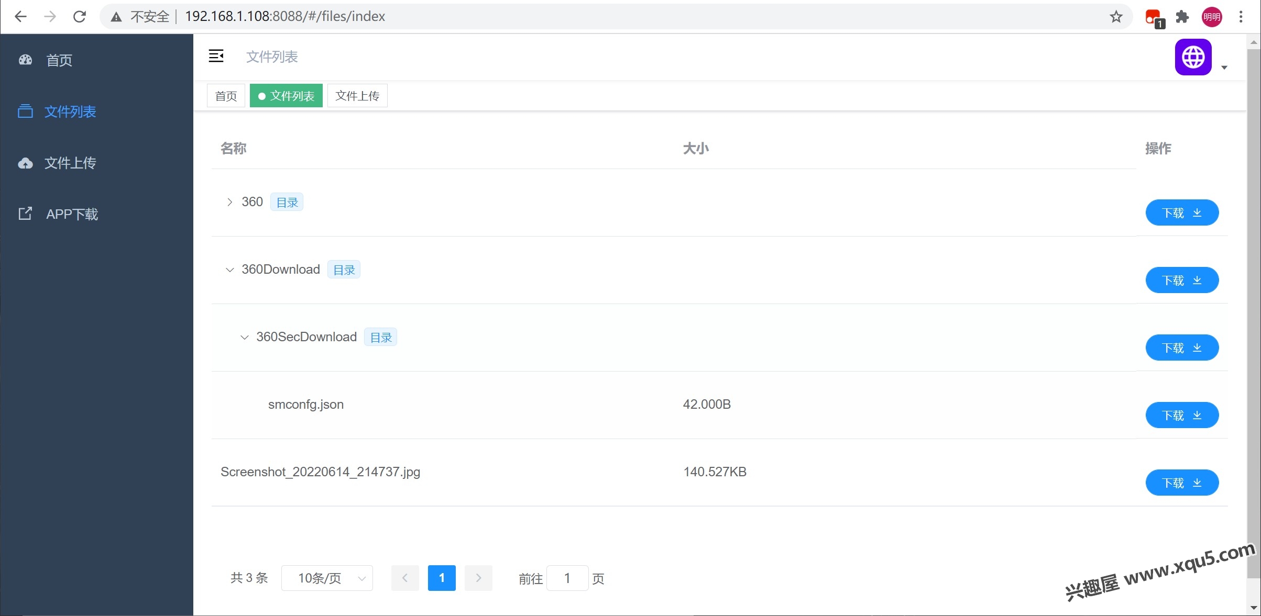The image size is (1261, 616).
Task: Download the 360 directory
Action: pyautogui.click(x=1182, y=212)
